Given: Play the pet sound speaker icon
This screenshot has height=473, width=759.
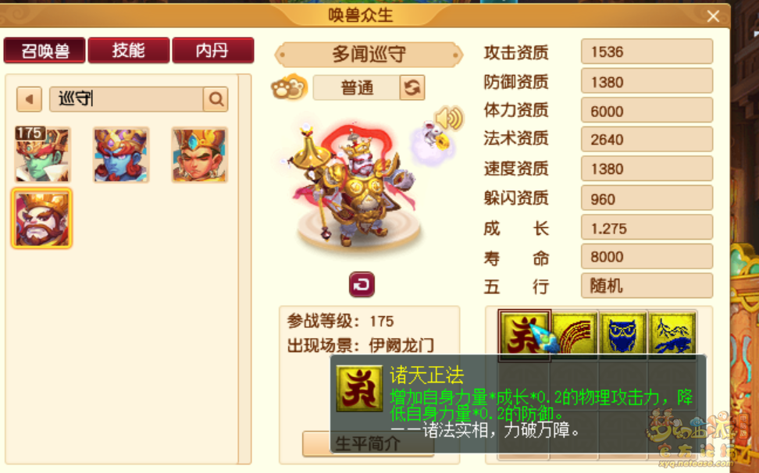Looking at the screenshot, I should [x=450, y=118].
